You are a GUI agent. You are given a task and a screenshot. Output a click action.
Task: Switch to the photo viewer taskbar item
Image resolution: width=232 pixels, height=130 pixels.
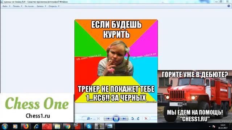(x=110, y=126)
